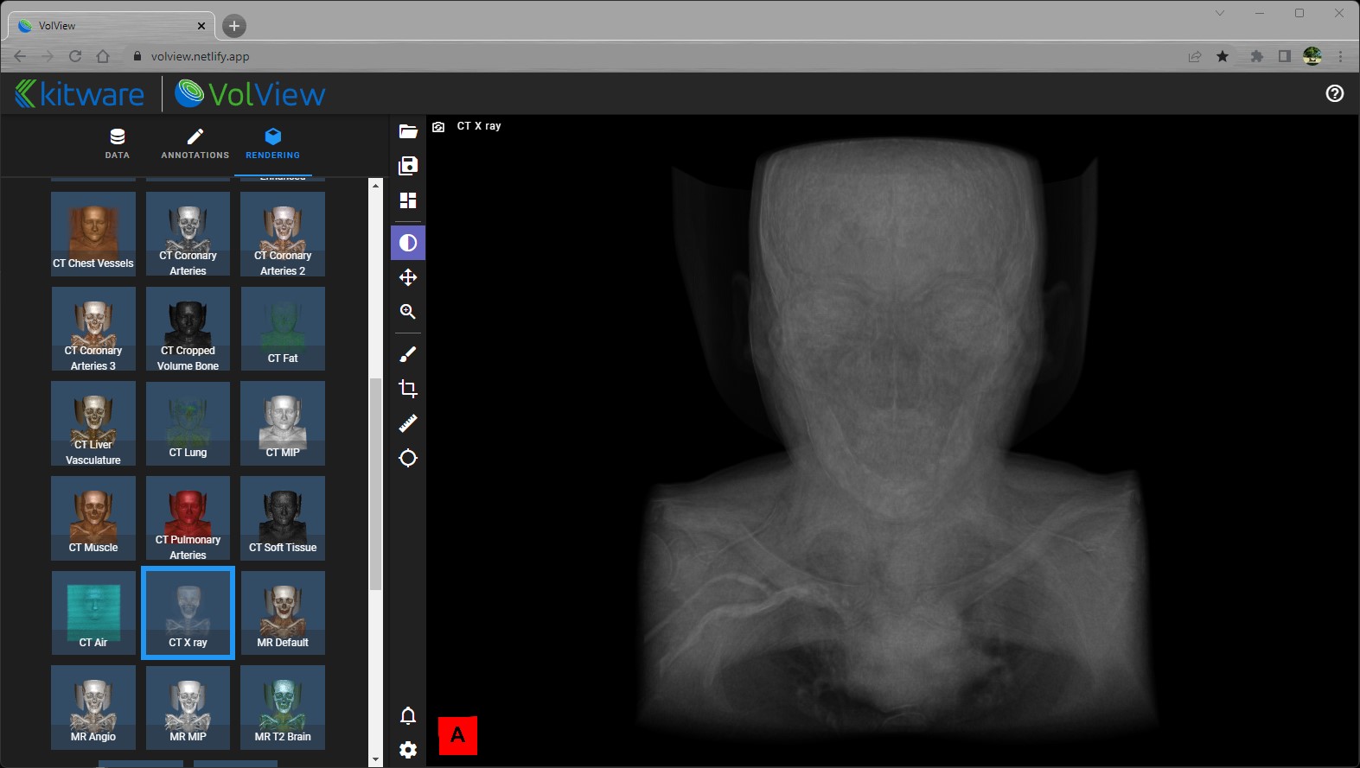
Task: Open the browser profile avatar
Action: (1312, 56)
